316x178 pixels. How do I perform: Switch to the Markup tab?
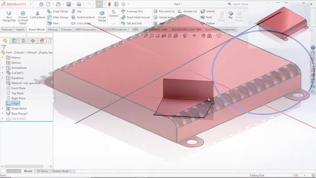point(53,30)
